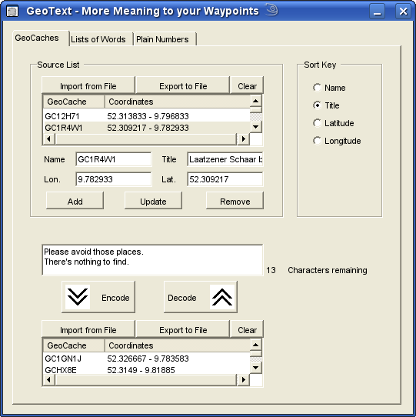The height and width of the screenshot is (417, 416).
Task: Click the source list horizontal scrollbar track
Action: 145,138
